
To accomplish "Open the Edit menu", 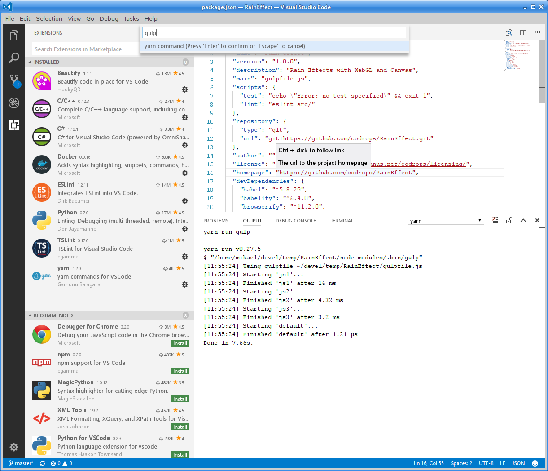I will [25, 18].
